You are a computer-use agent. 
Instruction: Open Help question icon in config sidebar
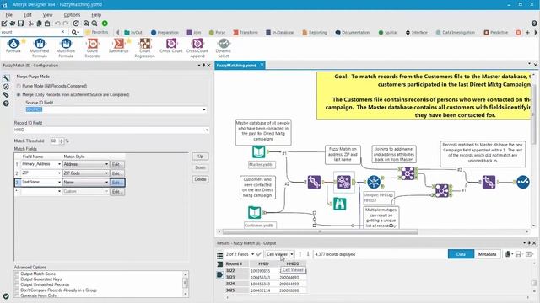(6, 103)
